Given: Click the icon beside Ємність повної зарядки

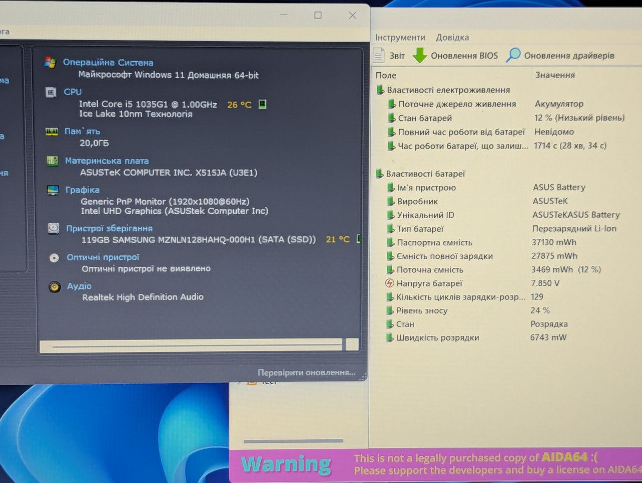Looking at the screenshot, I should [x=390, y=256].
